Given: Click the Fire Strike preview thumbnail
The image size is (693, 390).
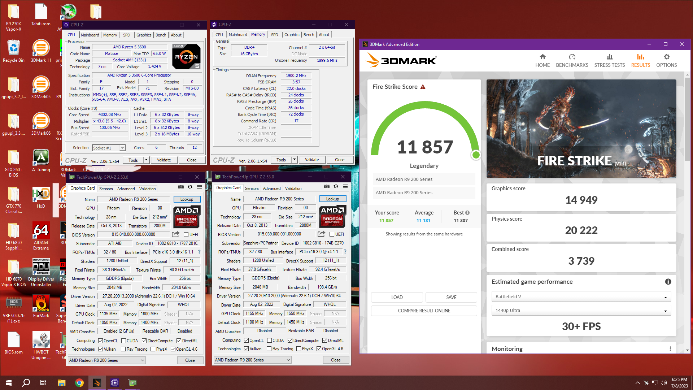Looking at the screenshot, I should point(581,129).
